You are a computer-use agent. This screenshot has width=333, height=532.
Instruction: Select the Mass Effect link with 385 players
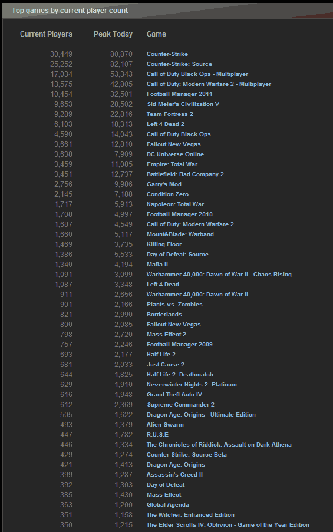click(164, 495)
